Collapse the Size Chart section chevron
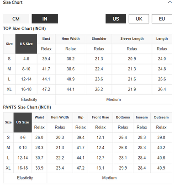 point(170,2)
